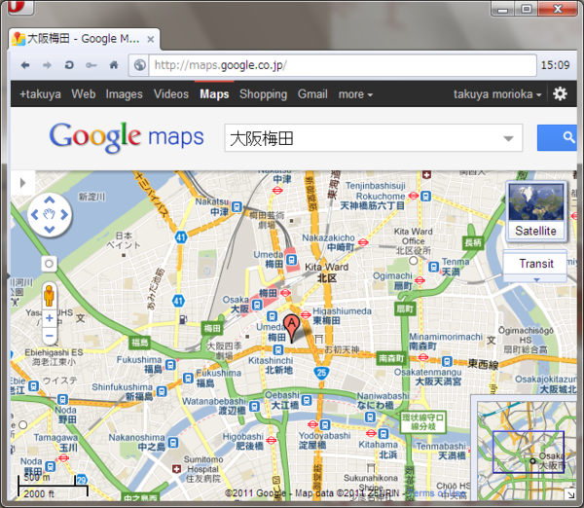
Task: Go back with the browser back arrow
Action: pyautogui.click(x=25, y=65)
